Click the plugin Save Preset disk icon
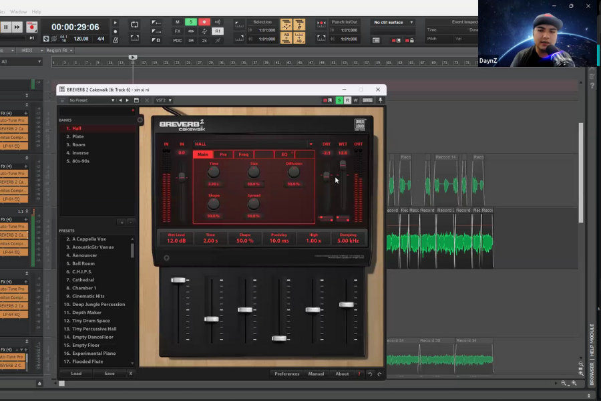 pyautogui.click(x=136, y=100)
